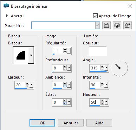Viewport: 136px width, 130px height.
Task: Confirm the bevel with OK button
Action: [42, 123]
